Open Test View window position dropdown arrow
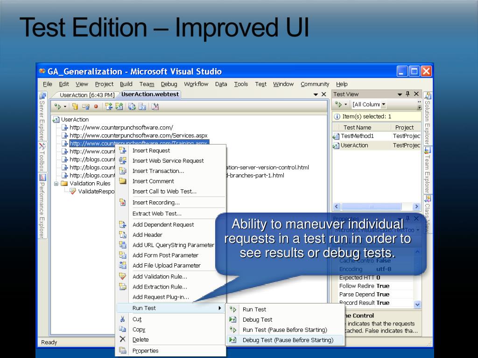This screenshot has width=478, height=358. [400, 94]
